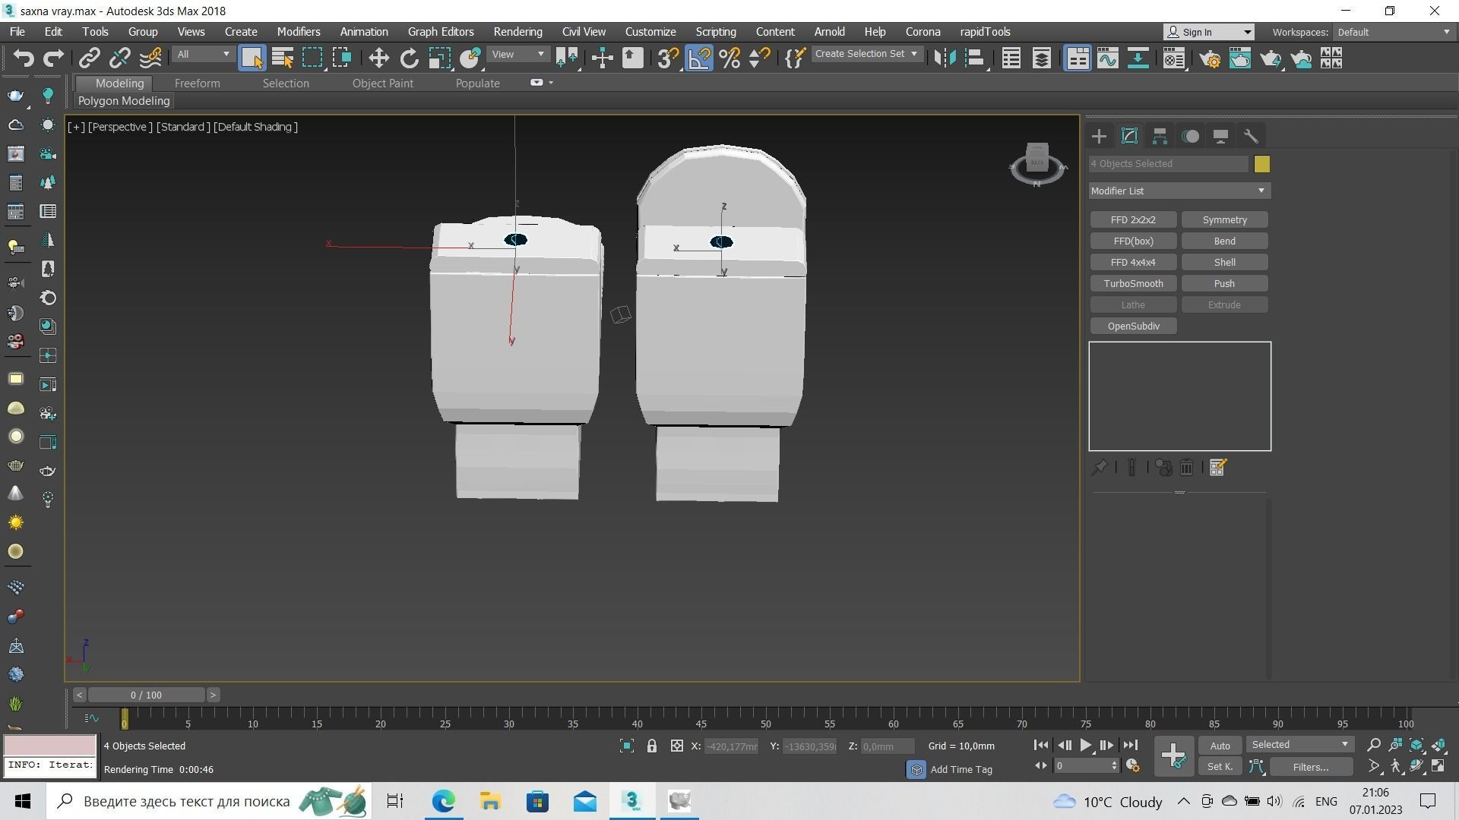Open Schematic View icon
The width and height of the screenshot is (1459, 820).
click(1138, 58)
